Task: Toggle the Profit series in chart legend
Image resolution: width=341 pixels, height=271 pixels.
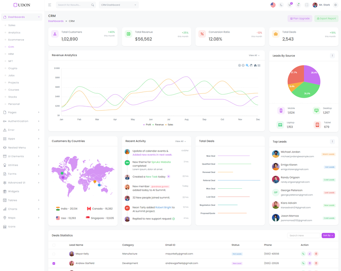Action: tap(148, 125)
